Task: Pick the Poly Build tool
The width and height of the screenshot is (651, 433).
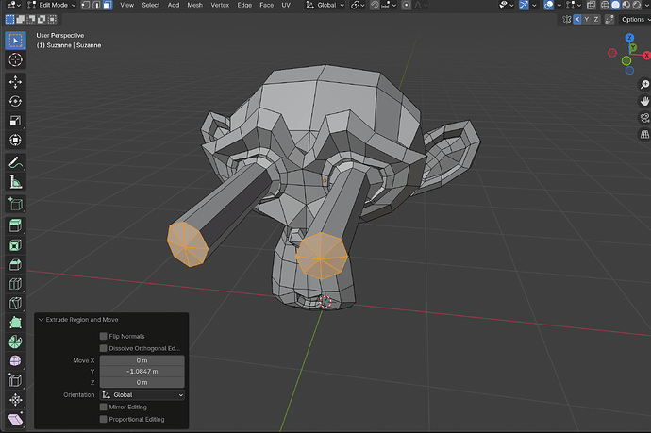Action: tap(15, 323)
